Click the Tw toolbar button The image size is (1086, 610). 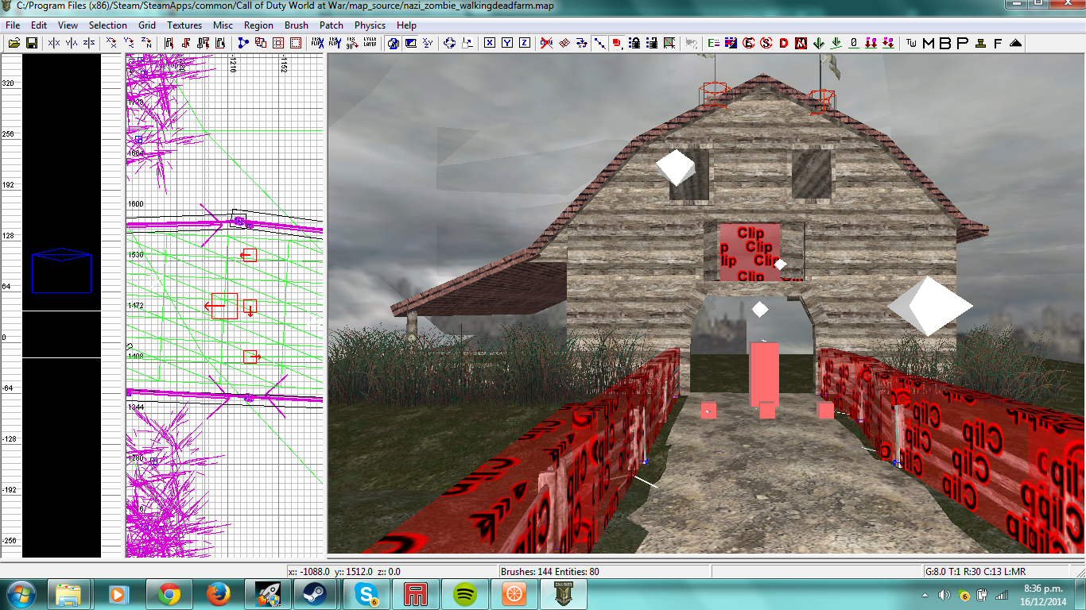(x=911, y=42)
